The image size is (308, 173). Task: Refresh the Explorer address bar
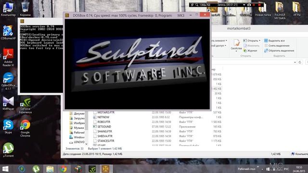click(300, 62)
